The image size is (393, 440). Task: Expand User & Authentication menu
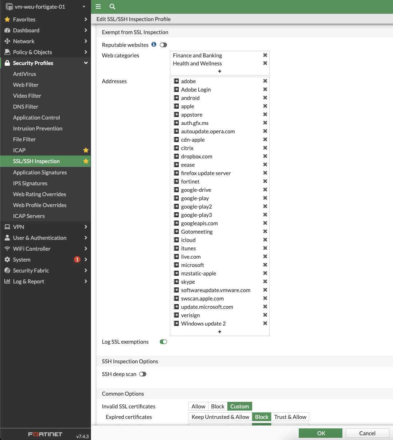coord(45,238)
